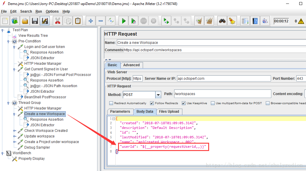Collapse Login and Get user token toggle
306x171 pixels.
[x=14, y=47]
